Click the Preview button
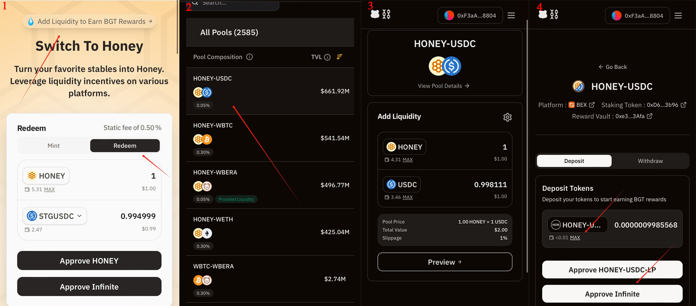Screen dimensions: 696x306 click(445, 262)
